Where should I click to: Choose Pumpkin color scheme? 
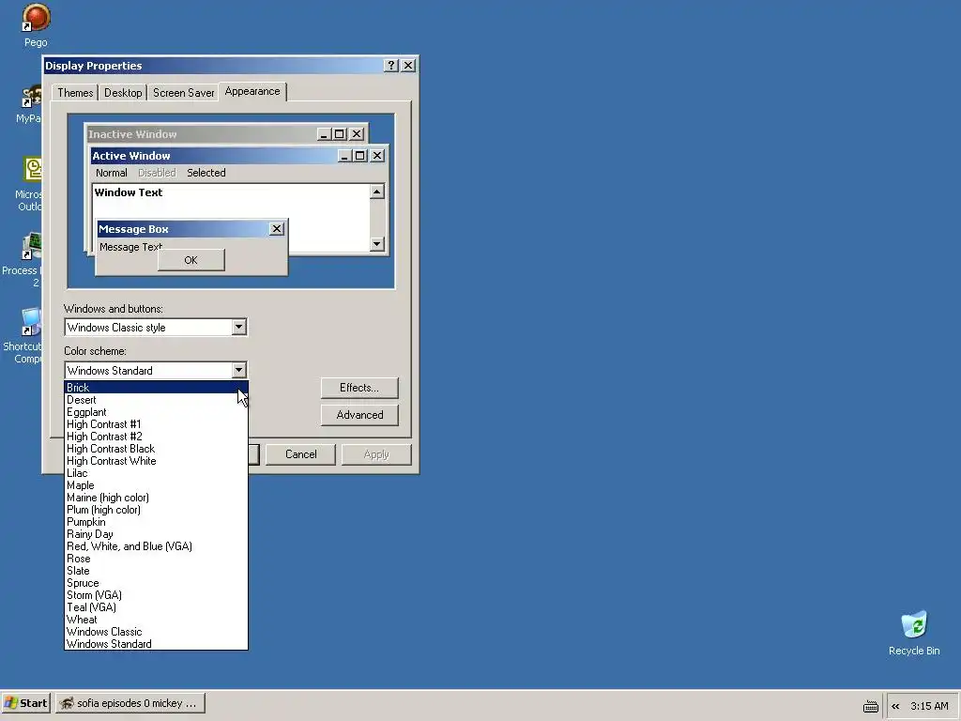157,522
